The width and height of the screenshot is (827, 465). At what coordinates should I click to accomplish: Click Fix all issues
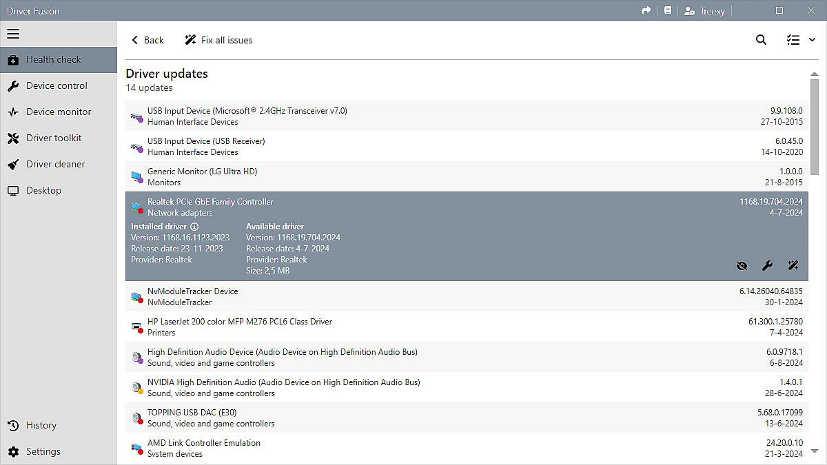pyautogui.click(x=218, y=40)
